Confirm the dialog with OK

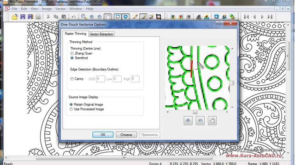(103, 135)
